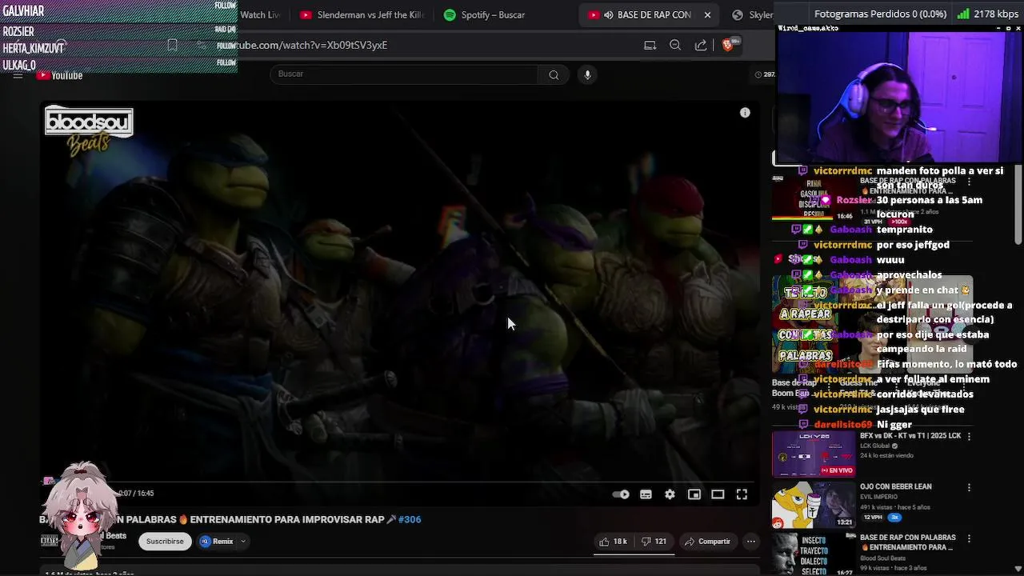Click the chat message 'corridos levantados'

925,394
